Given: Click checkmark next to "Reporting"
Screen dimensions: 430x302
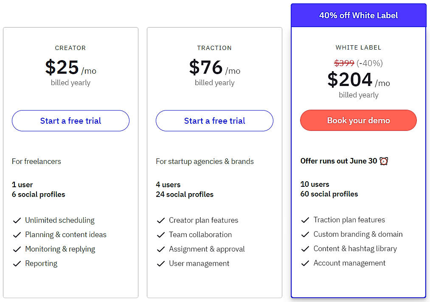Looking at the screenshot, I should (17, 263).
